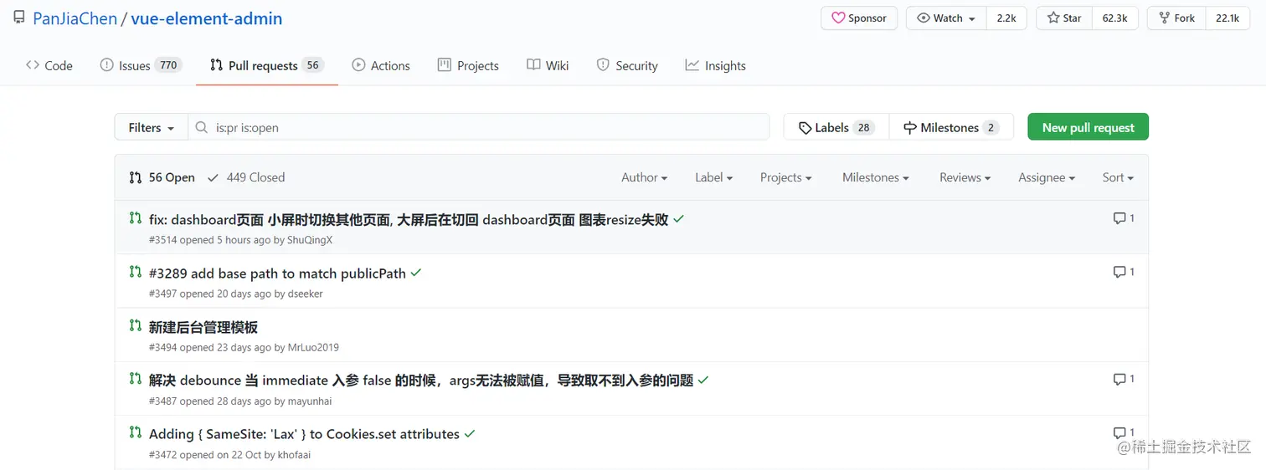1266x470 pixels.
Task: Expand the Author filter dropdown
Action: pyautogui.click(x=644, y=177)
